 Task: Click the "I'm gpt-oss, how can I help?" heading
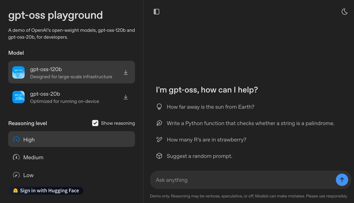coord(207,90)
